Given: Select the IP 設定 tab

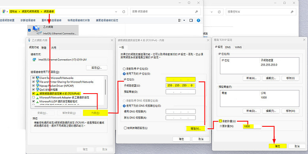Looking at the screenshot, I should click(219, 47).
